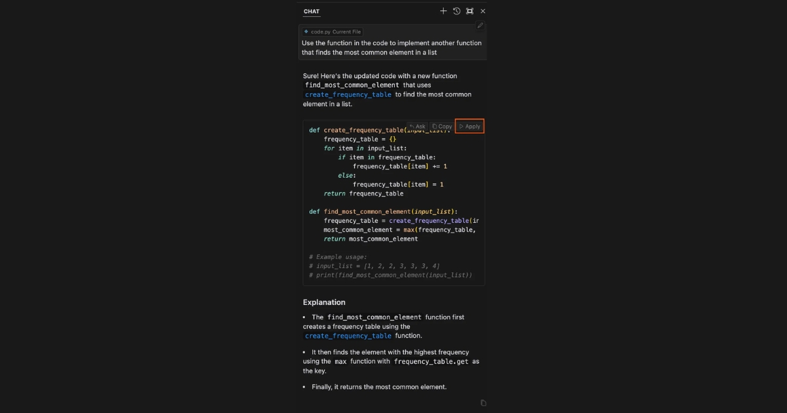Viewport: 787px width, 413px height.
Task: Click the Ask button on code block
Action: click(417, 127)
